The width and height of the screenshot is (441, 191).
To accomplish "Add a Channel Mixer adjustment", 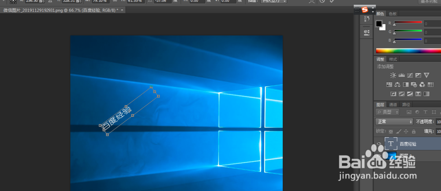I will point(422,84).
